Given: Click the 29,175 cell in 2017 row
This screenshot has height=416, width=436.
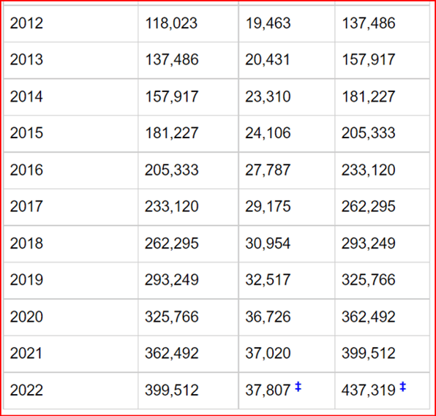Looking at the screenshot, I should (x=287, y=207).
